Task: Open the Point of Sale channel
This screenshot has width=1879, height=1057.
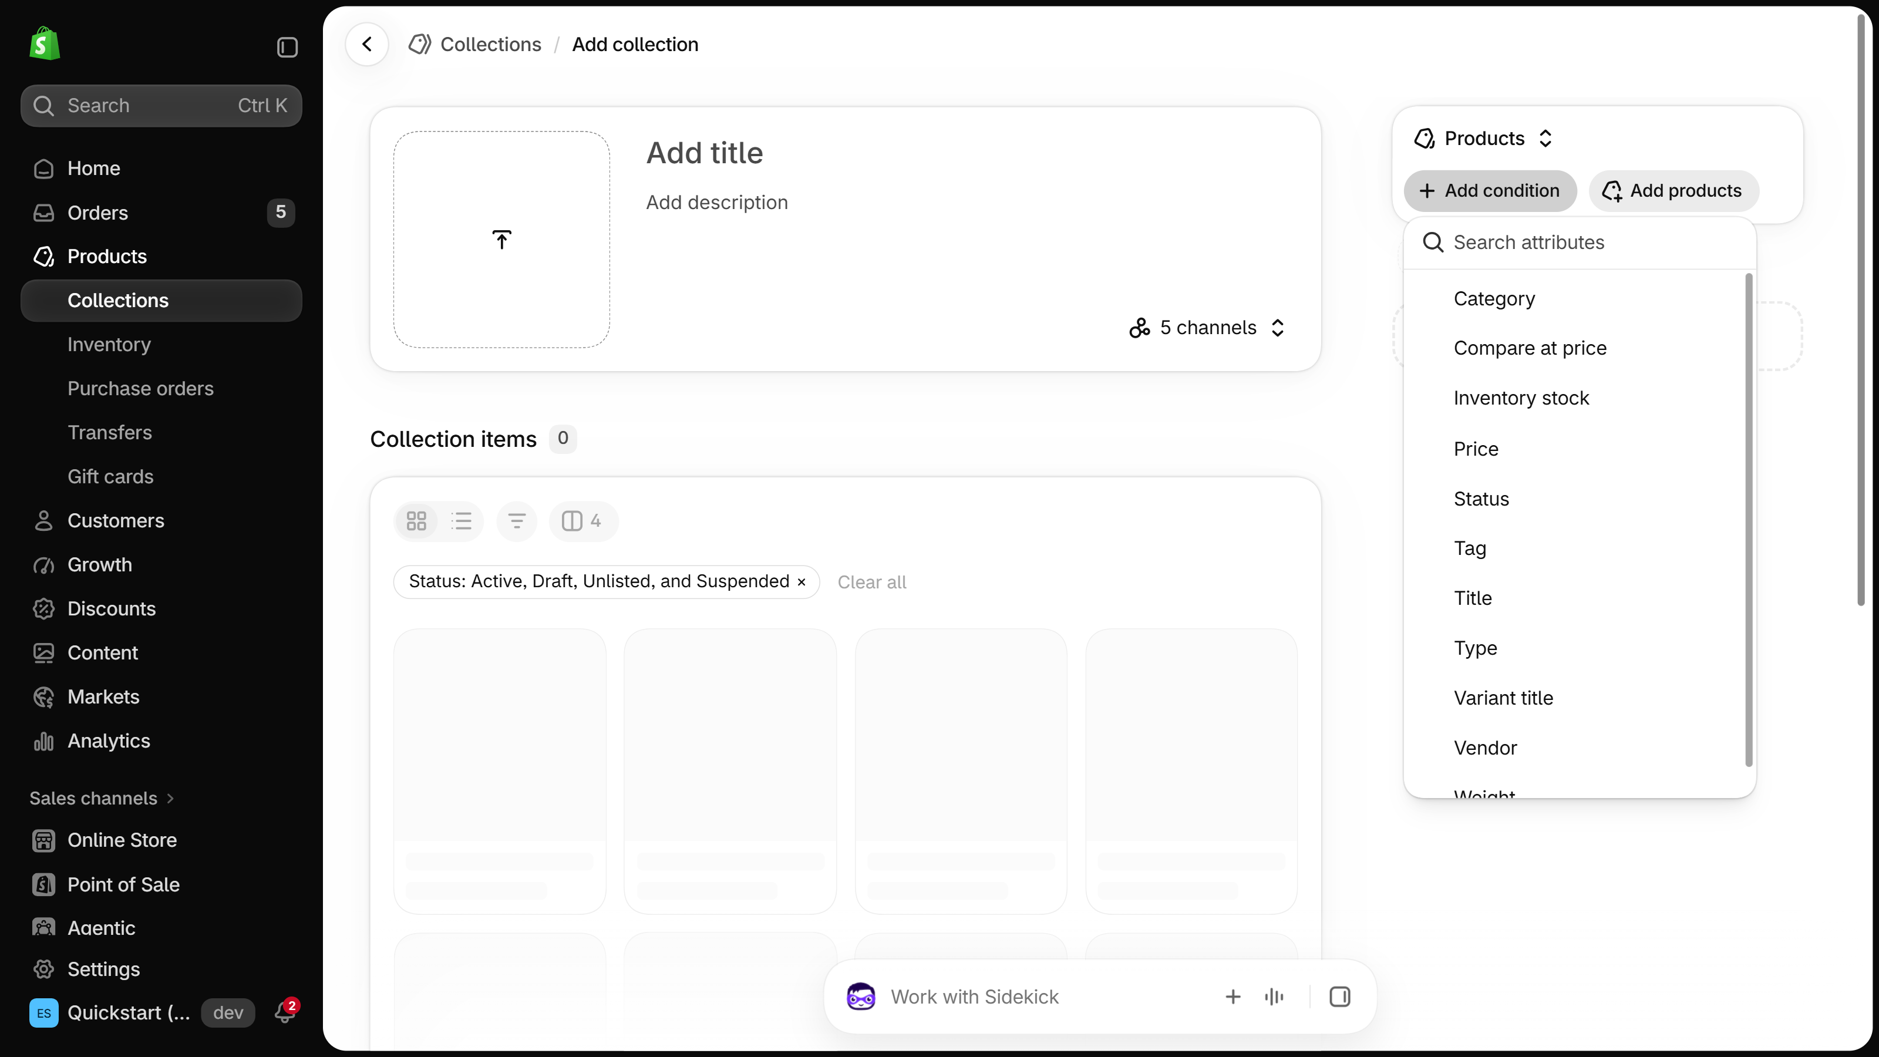Action: [x=161, y=885]
